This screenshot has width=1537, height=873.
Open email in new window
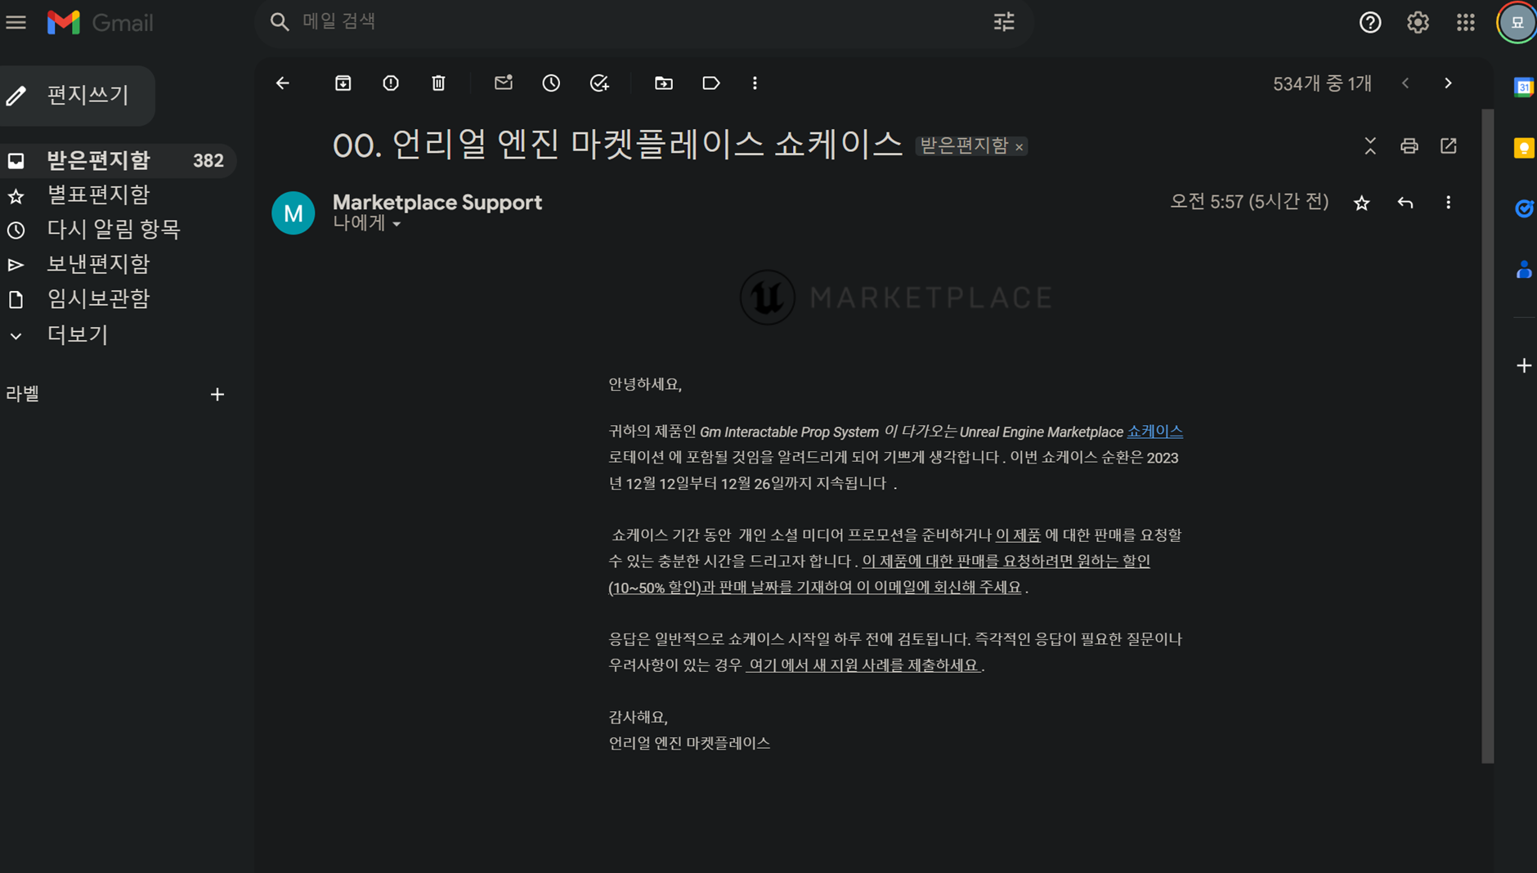(1448, 145)
